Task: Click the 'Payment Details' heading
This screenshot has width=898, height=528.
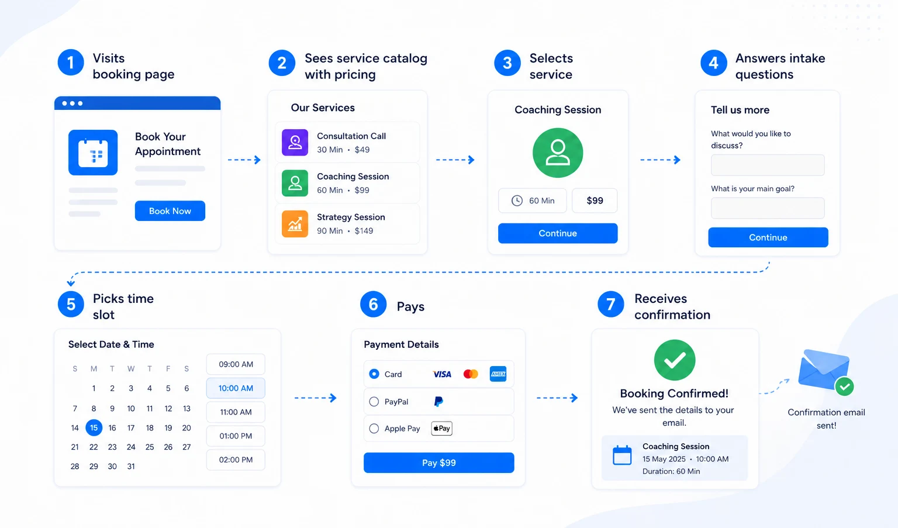Action: click(401, 344)
